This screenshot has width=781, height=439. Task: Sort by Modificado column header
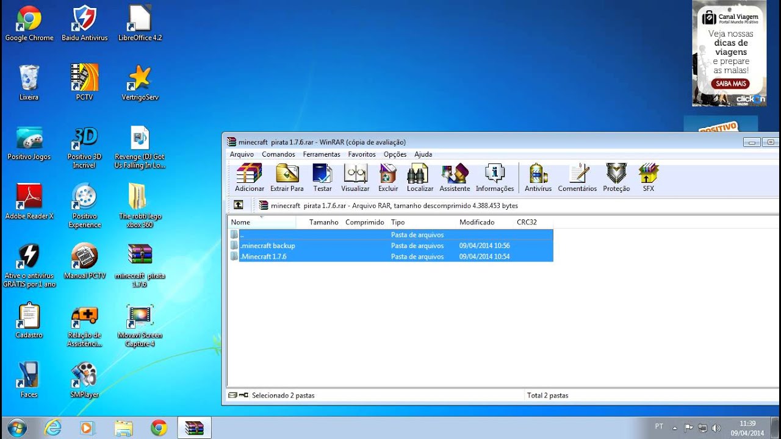485,222
